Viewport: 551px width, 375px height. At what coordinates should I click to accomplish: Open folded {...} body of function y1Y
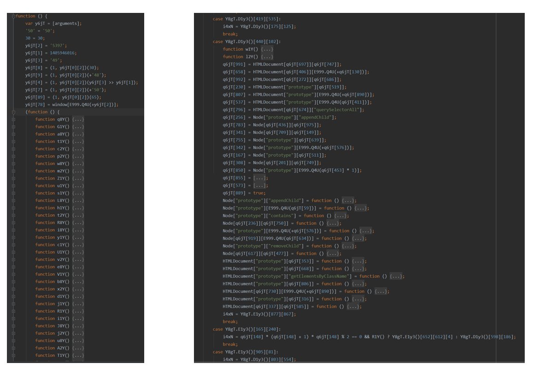pyautogui.click(x=78, y=238)
